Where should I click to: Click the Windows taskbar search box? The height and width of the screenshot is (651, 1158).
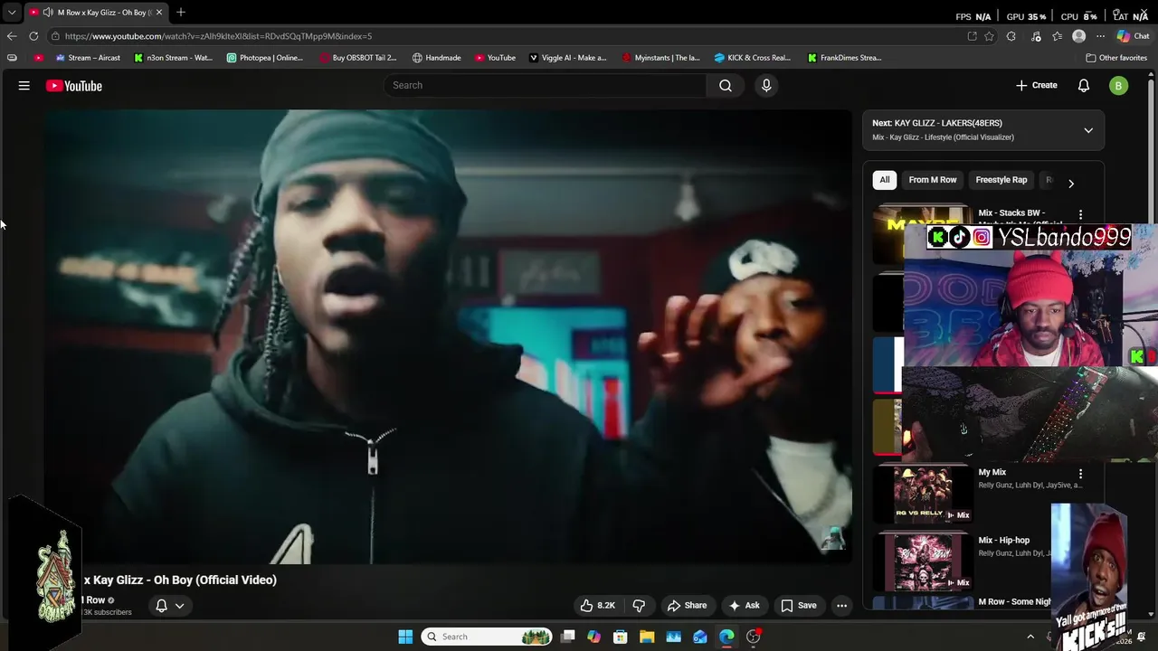click(x=488, y=637)
